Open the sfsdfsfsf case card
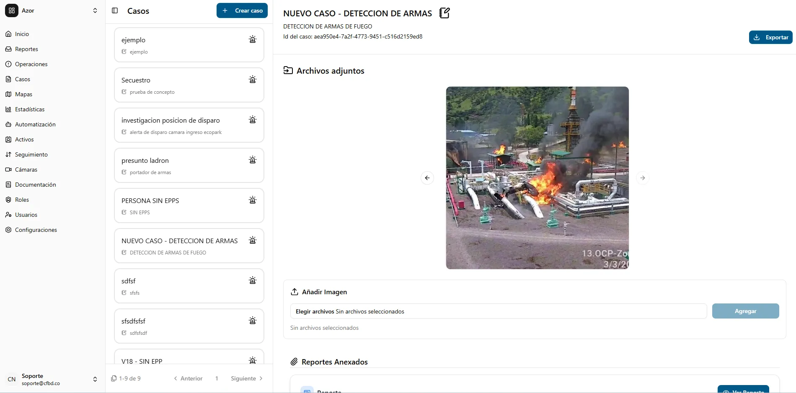796x393 pixels. [189, 326]
